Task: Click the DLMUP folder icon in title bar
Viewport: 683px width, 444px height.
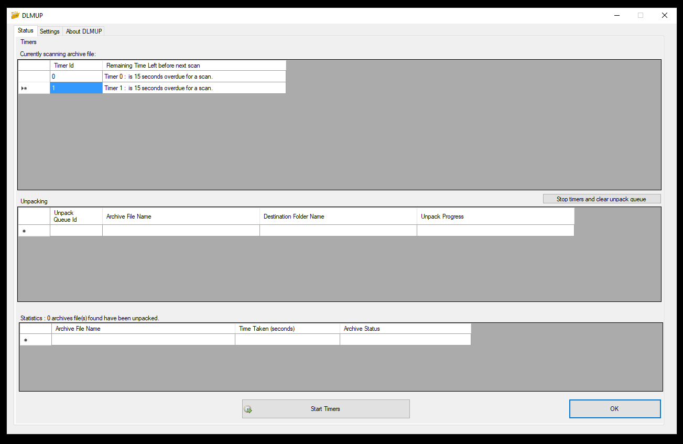Action: 15,15
